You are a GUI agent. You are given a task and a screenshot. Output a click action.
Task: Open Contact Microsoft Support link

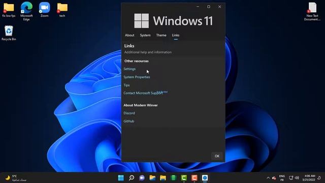tap(143, 93)
